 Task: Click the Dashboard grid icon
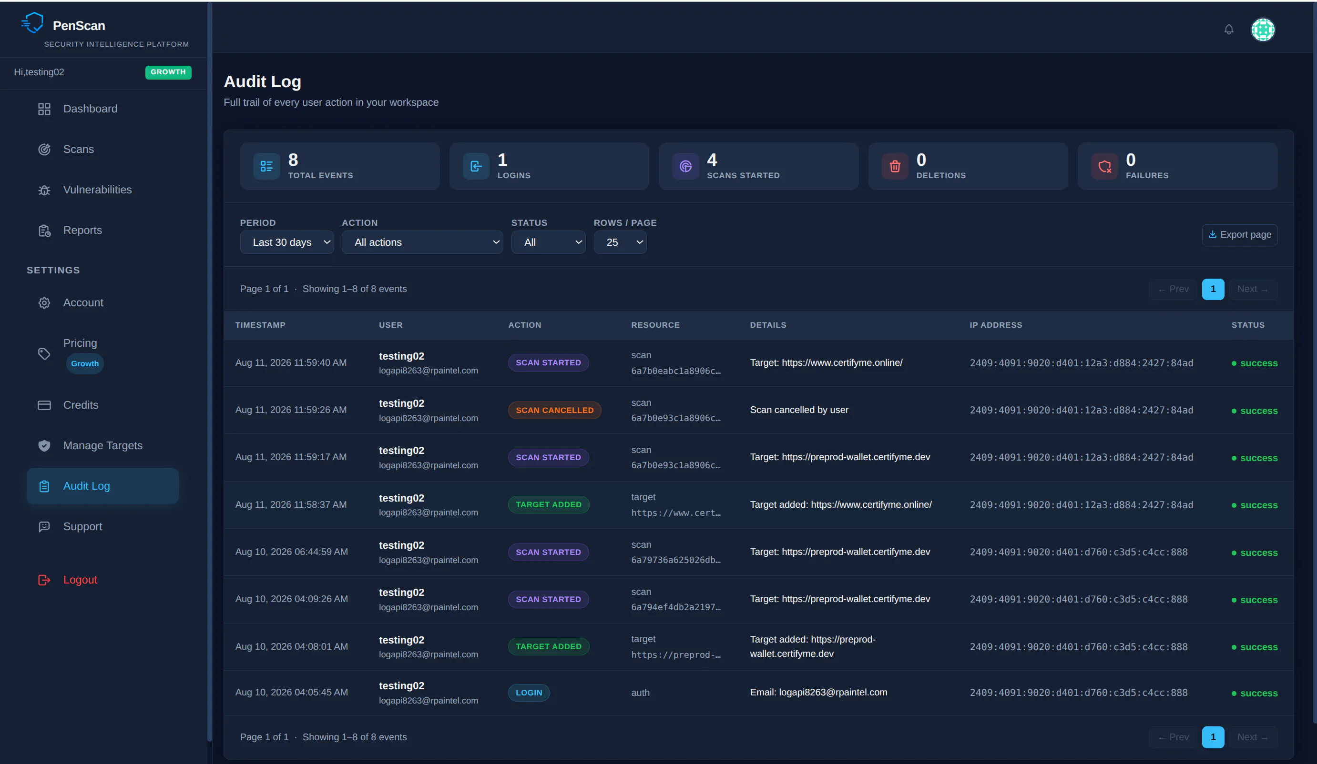44,109
